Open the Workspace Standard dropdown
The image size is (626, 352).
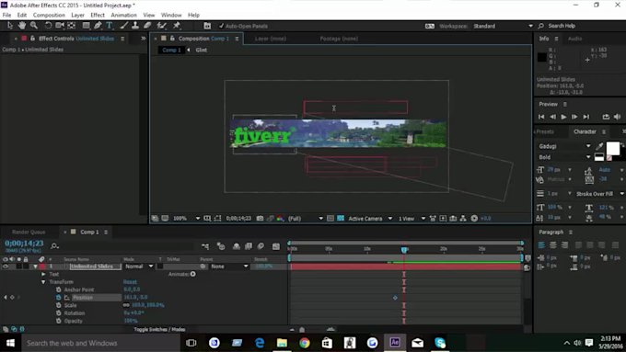503,26
